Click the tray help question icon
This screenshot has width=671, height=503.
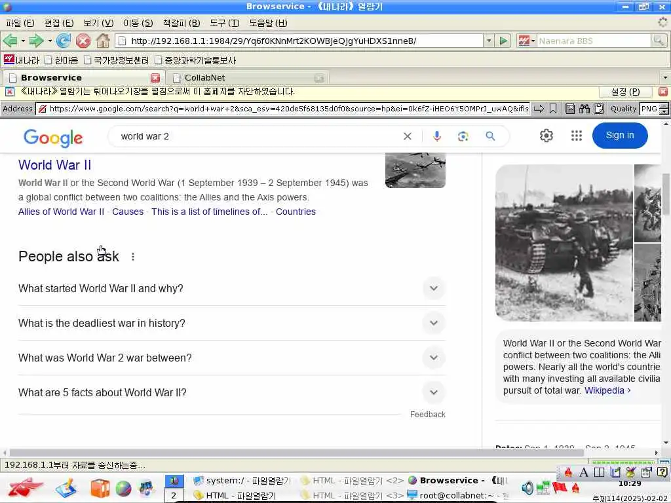662,472
